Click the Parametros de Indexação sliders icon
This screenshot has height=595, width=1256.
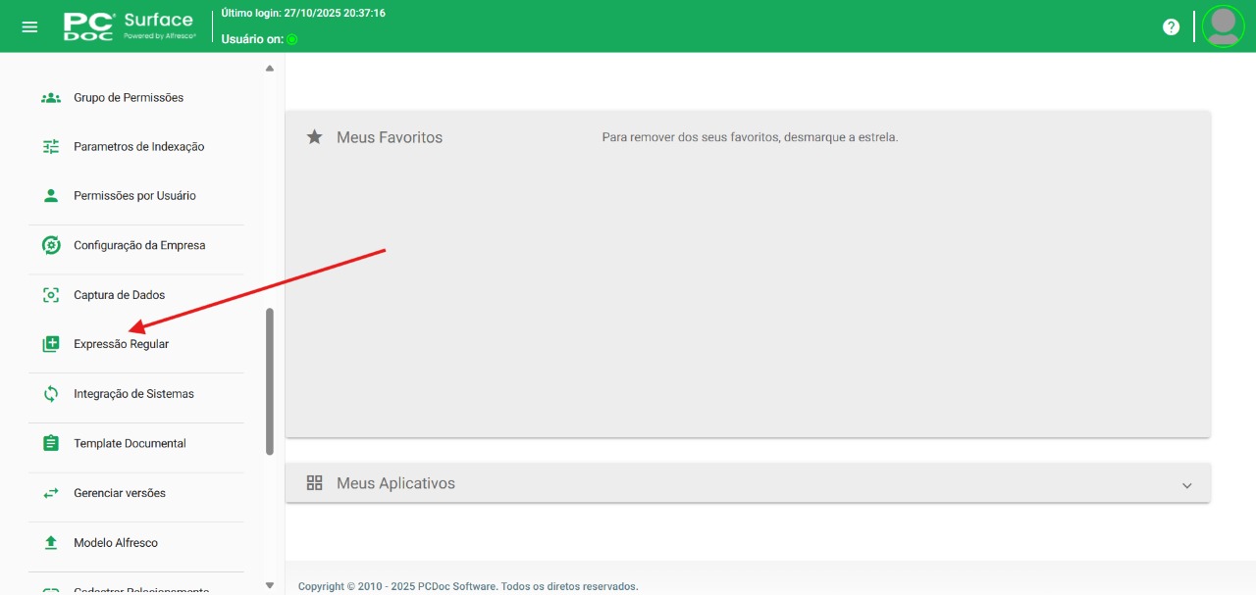coord(51,147)
